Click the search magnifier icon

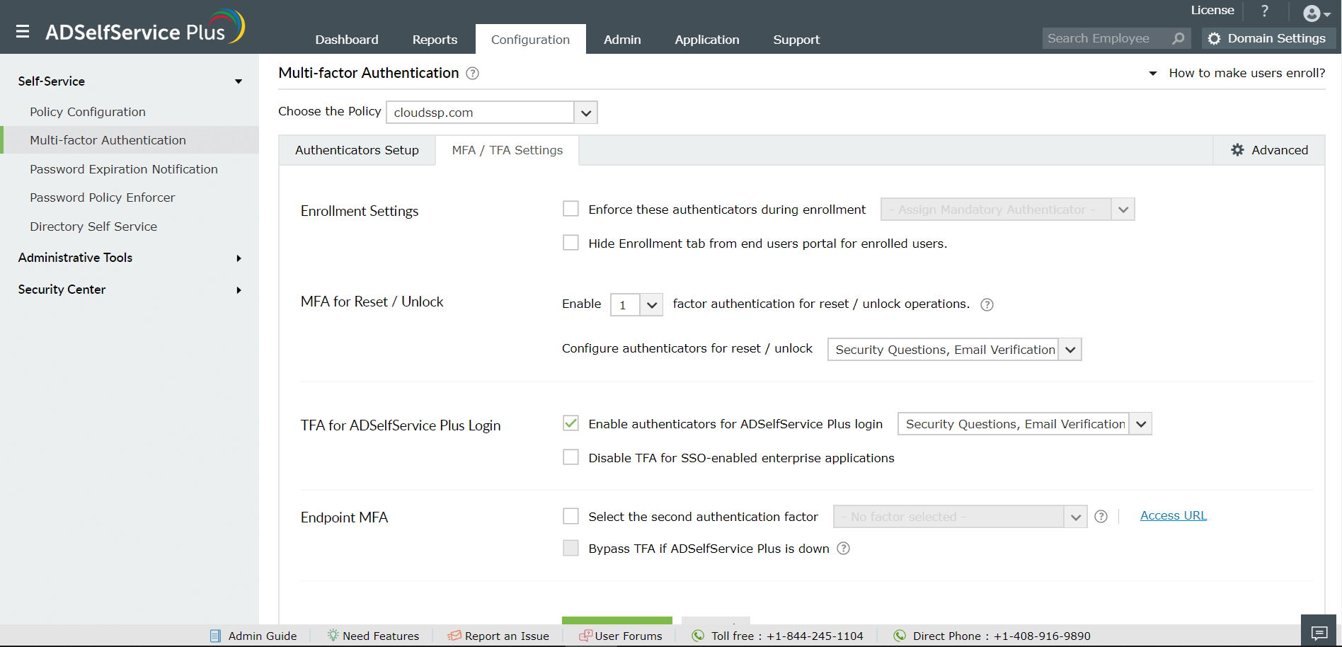click(x=1178, y=38)
